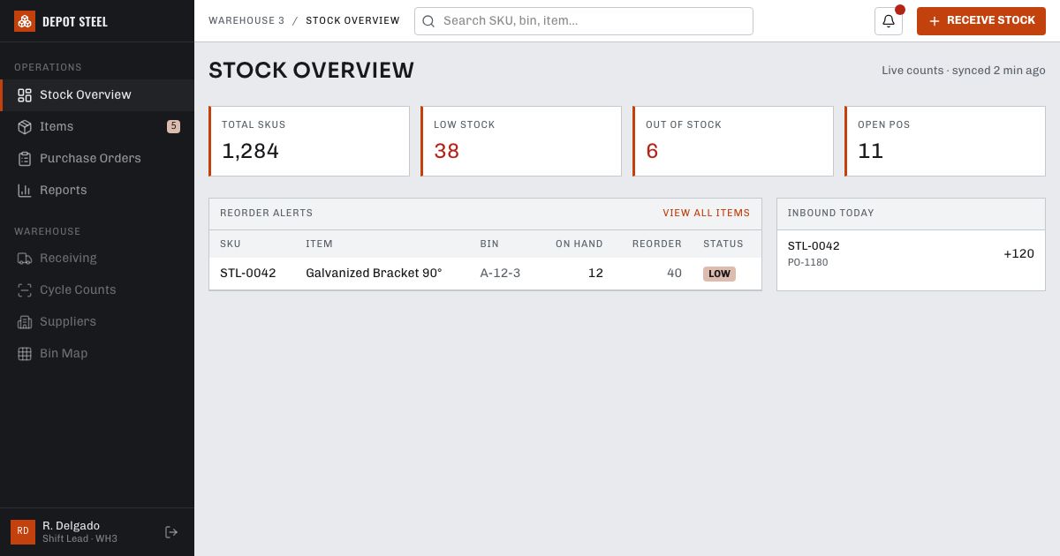Open the Low Stock card

521,141
